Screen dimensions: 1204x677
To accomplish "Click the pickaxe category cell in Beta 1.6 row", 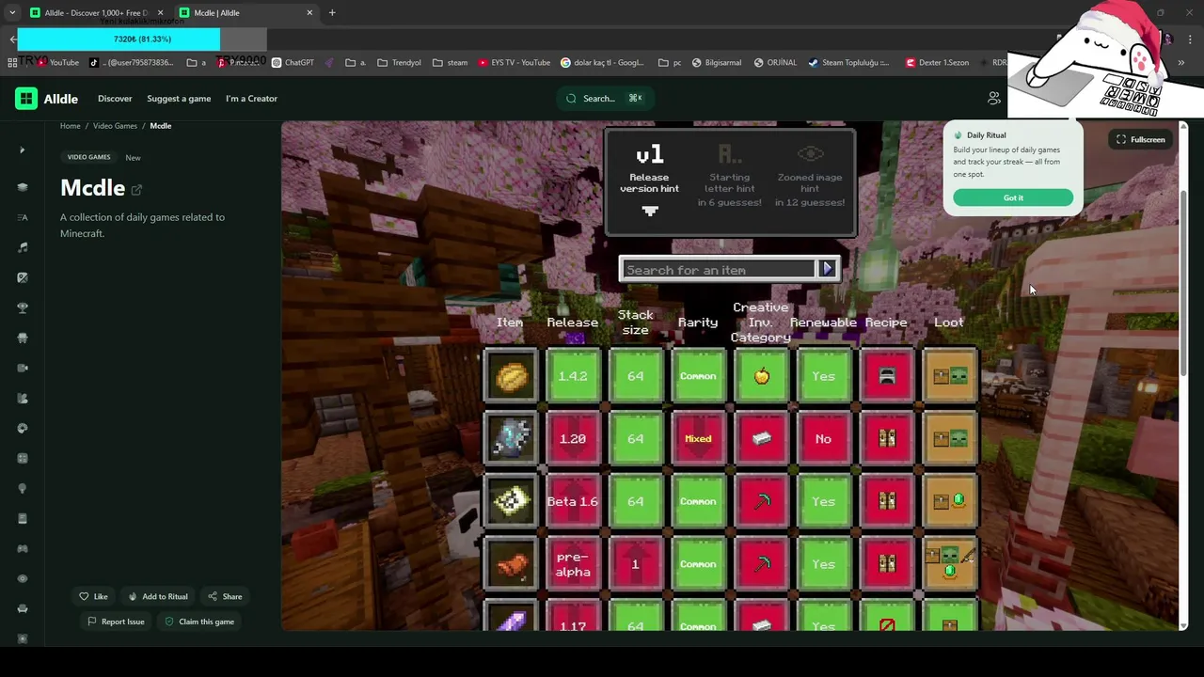I will [x=761, y=501].
